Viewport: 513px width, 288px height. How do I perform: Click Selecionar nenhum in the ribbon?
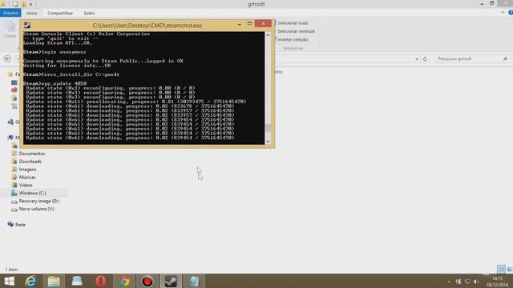click(296, 31)
